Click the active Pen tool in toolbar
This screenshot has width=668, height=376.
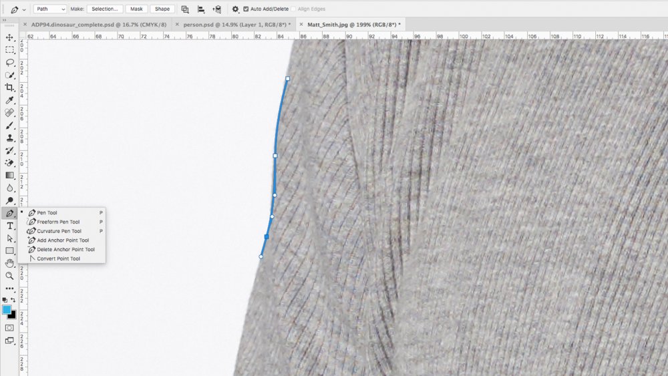[9, 213]
